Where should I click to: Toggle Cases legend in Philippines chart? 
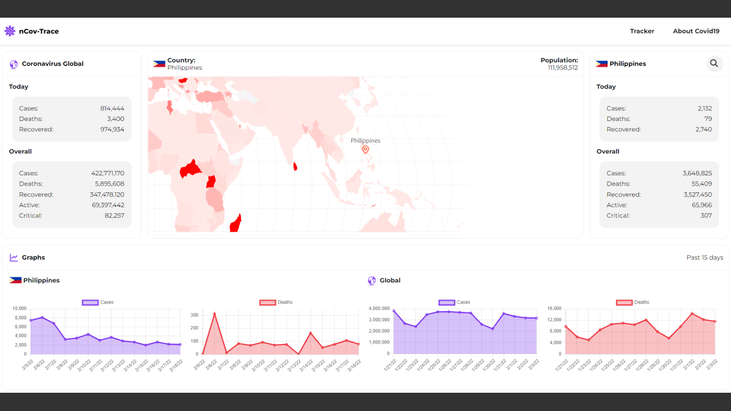98,303
